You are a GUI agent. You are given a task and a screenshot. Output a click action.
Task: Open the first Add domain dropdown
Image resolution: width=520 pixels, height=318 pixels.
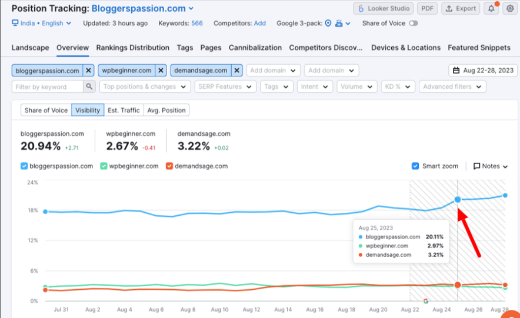(273, 71)
